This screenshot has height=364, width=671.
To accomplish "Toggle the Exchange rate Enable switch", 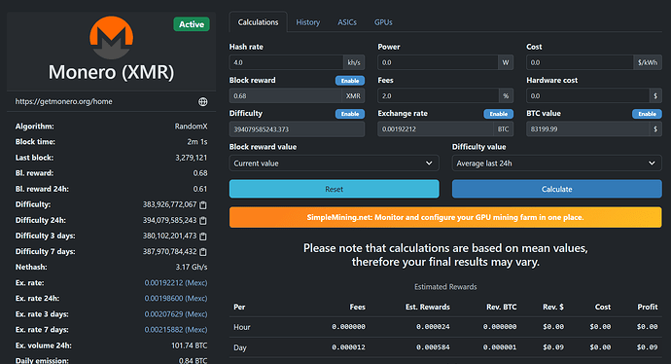I will coord(499,114).
